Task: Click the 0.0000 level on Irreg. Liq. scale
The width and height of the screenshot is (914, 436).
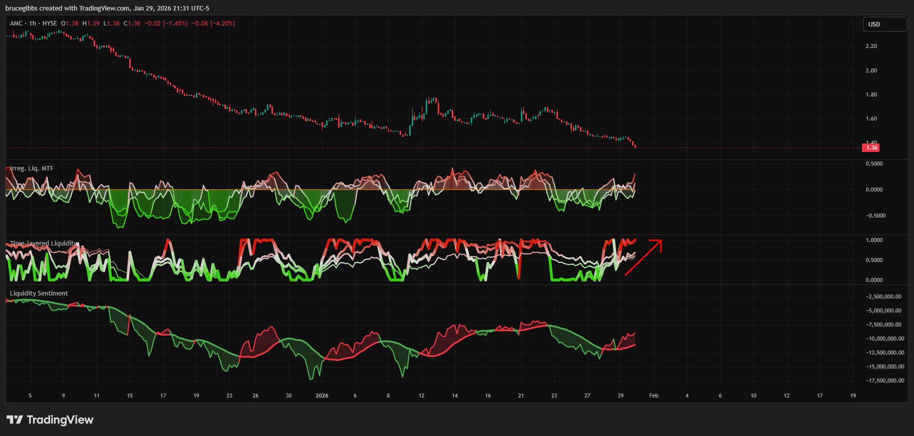Action: [874, 189]
